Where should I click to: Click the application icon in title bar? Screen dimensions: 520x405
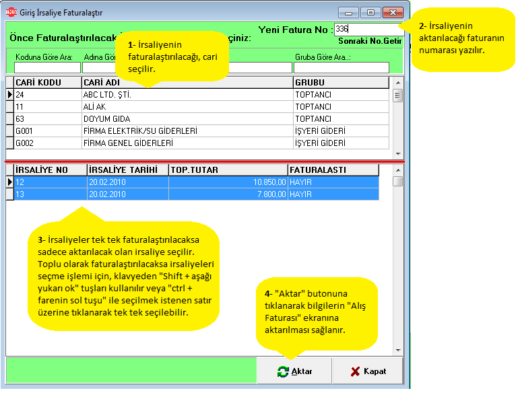coord(11,13)
